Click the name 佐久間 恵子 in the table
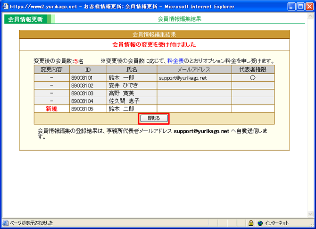The height and width of the screenshot is (229, 316). pyautogui.click(x=124, y=101)
